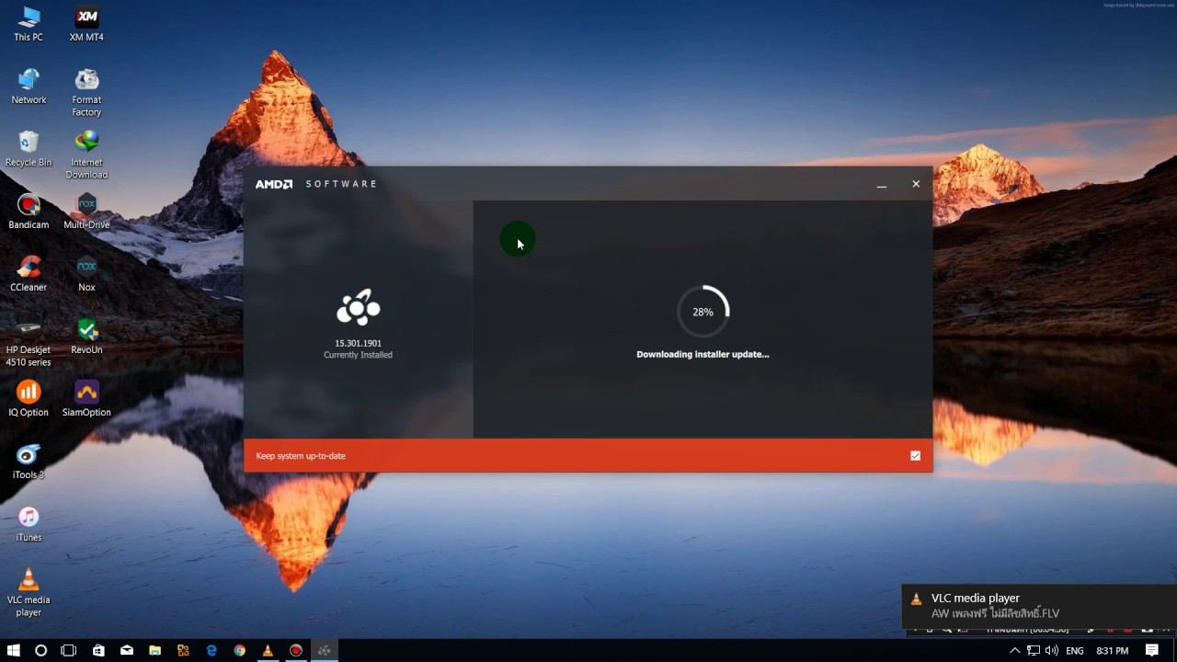Open the Mail app in taskbar
The height and width of the screenshot is (662, 1177).
tap(127, 650)
